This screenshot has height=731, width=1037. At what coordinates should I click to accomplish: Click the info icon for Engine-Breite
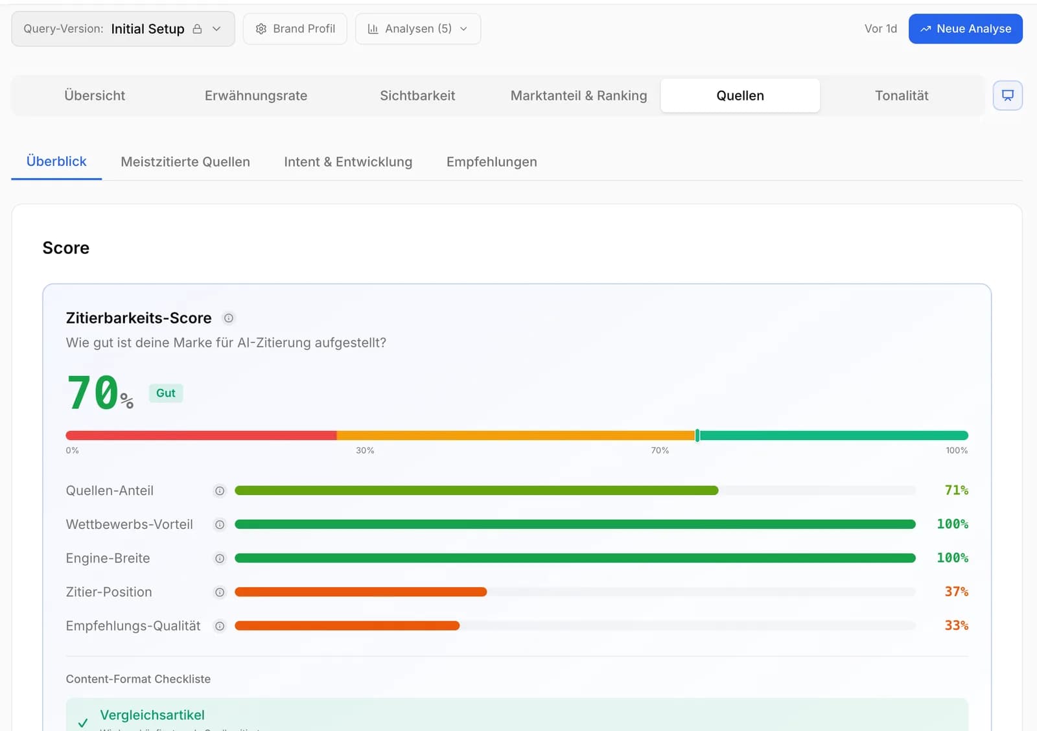(220, 559)
